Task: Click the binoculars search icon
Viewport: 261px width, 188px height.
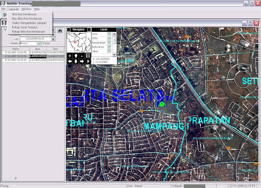Action: point(60,31)
